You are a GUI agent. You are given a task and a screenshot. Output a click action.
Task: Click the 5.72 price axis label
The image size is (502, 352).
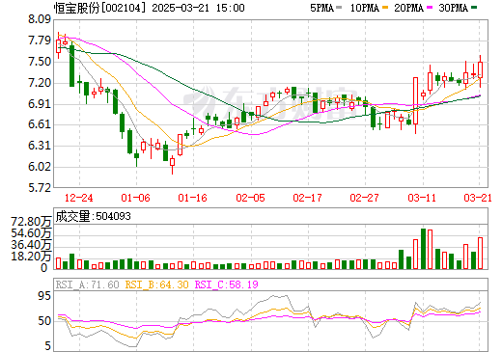point(40,187)
